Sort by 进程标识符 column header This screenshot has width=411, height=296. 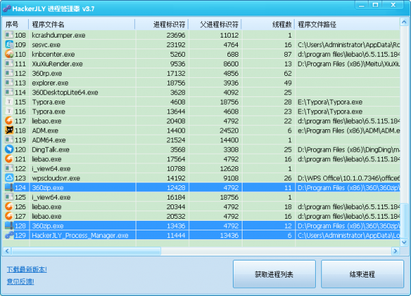[x=162, y=25]
